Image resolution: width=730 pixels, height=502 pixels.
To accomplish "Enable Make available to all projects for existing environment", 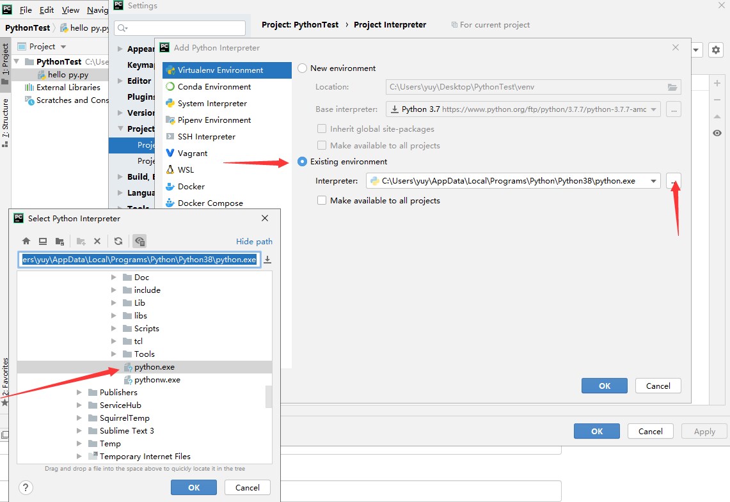I will [x=322, y=201].
